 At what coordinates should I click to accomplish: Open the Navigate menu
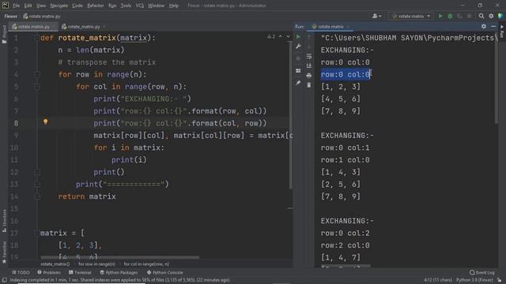coord(59,6)
